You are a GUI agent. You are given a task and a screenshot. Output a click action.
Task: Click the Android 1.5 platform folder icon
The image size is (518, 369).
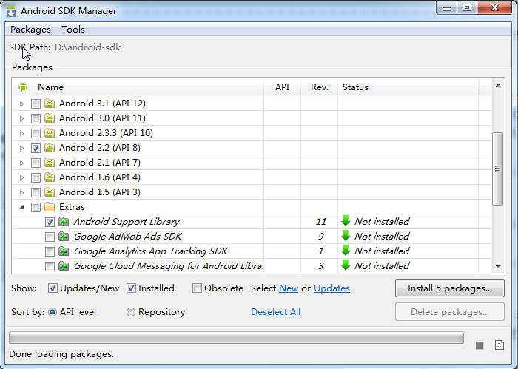pos(50,192)
